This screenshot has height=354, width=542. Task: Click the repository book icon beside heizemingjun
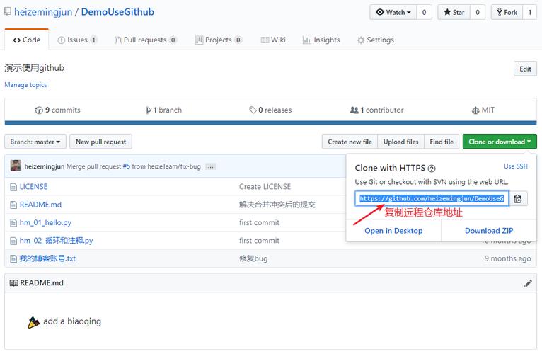click(x=7, y=12)
